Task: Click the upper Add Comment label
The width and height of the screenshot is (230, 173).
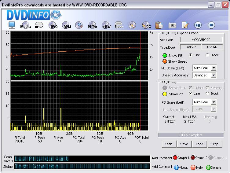Action: [x=162, y=158]
